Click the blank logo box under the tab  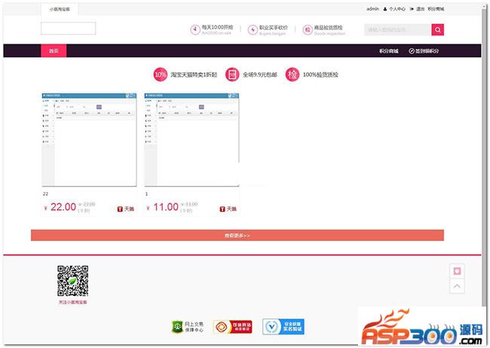68,28
